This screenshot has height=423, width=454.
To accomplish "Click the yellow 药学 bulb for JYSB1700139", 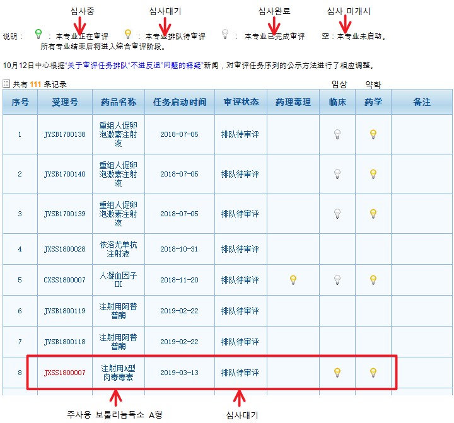I will (373, 214).
